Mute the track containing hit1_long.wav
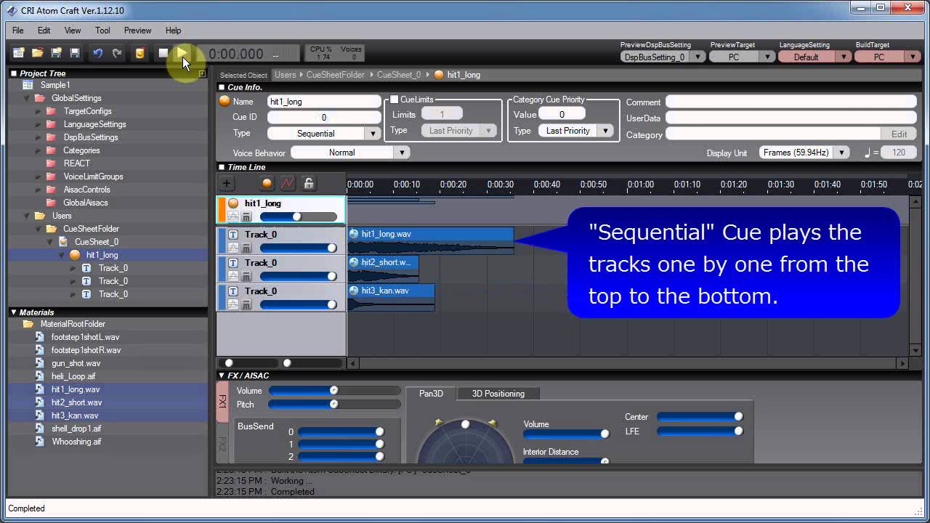 [x=246, y=248]
